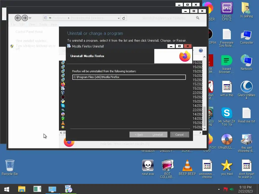
Task: Select the Computer desktop icon
Action: pyautogui.click(x=246, y=37)
